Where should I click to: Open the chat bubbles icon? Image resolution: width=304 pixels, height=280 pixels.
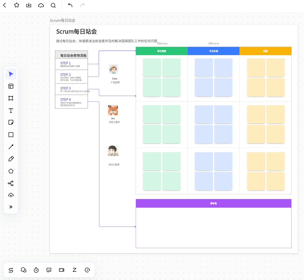[x=23, y=270]
